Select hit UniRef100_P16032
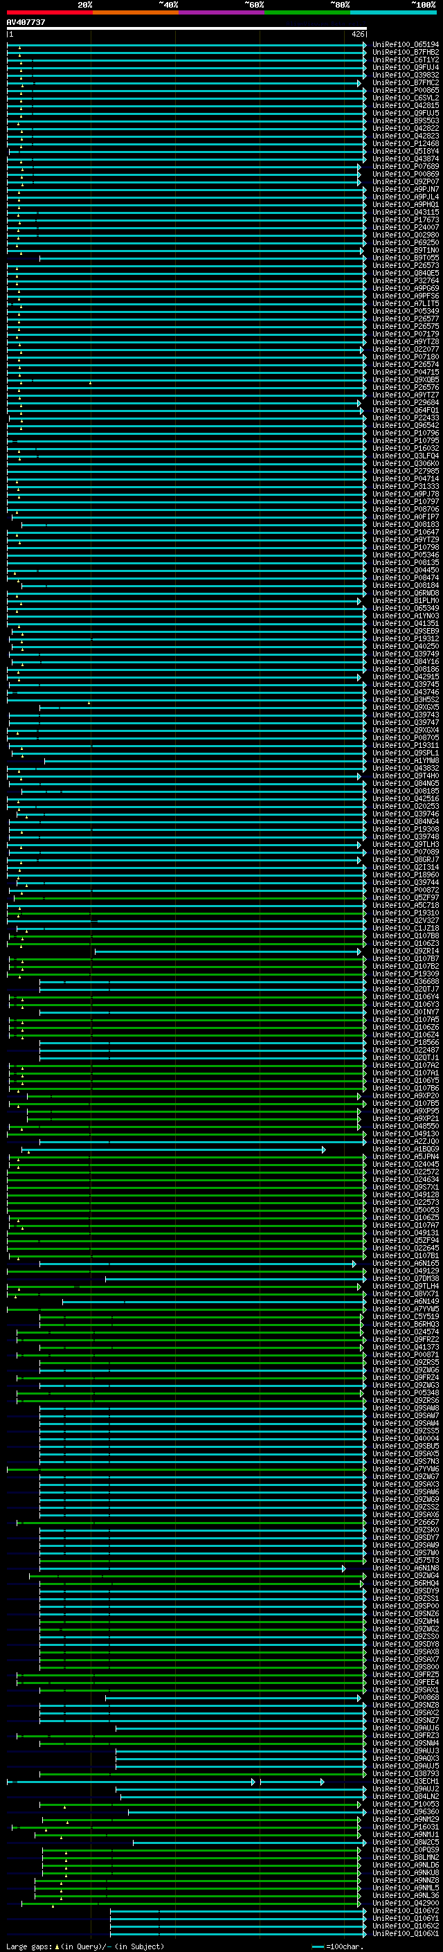This screenshot has height=1952, width=443. (406, 449)
